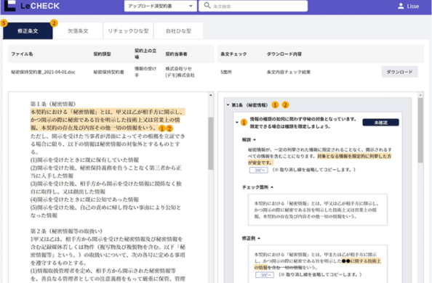432x283 pixels.
Task: Click the LeCHECK logo icon
Action: [10, 6]
